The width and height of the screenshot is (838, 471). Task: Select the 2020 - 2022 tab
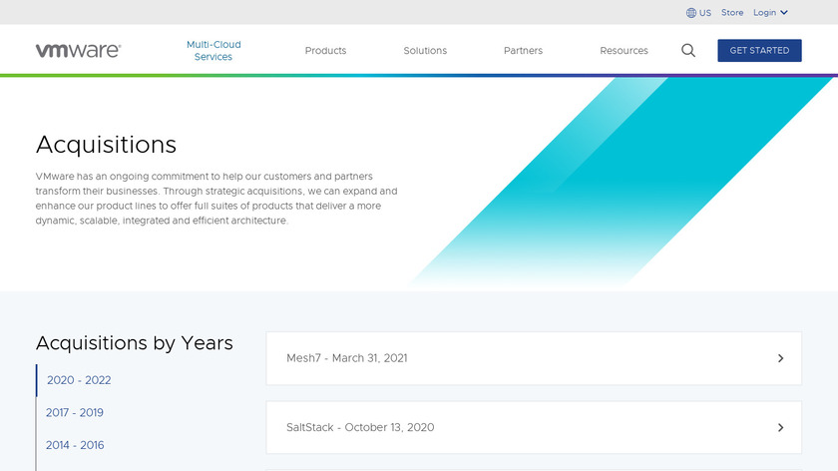[79, 380]
